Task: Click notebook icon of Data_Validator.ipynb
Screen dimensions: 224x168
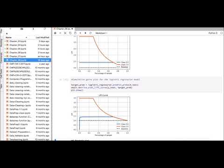Action: [7, 136]
